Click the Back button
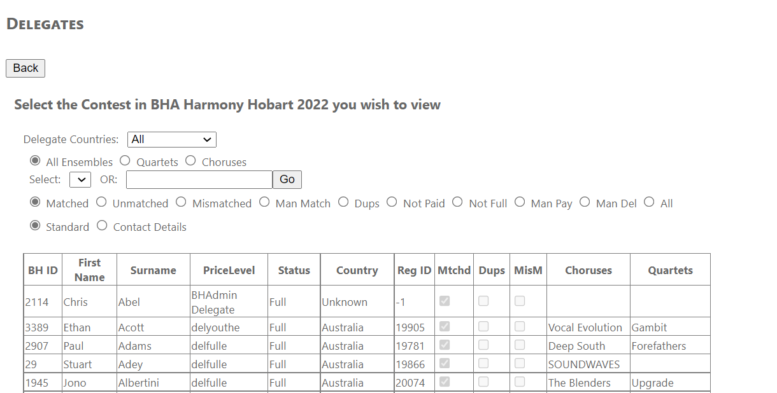The width and height of the screenshot is (777, 393). tap(25, 68)
